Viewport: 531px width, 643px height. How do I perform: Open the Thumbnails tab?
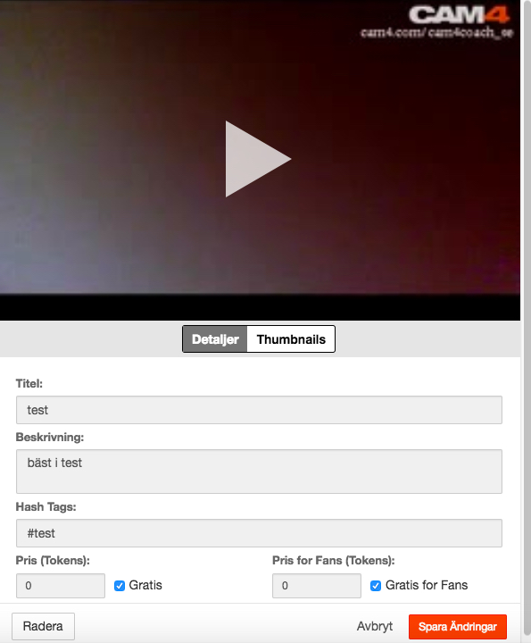coord(291,339)
